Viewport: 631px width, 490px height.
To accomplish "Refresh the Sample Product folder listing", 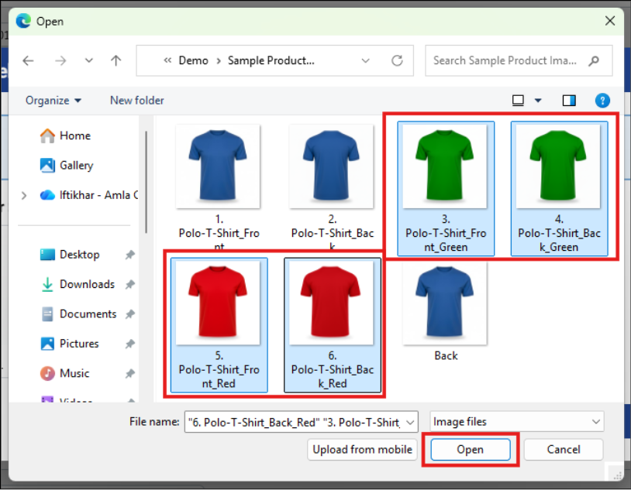I will (397, 60).
